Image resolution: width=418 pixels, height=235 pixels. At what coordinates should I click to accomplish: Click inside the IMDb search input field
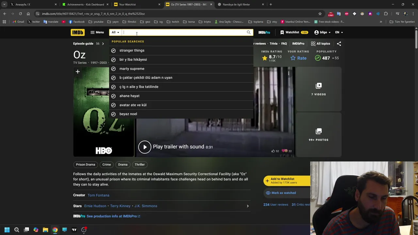(184, 32)
